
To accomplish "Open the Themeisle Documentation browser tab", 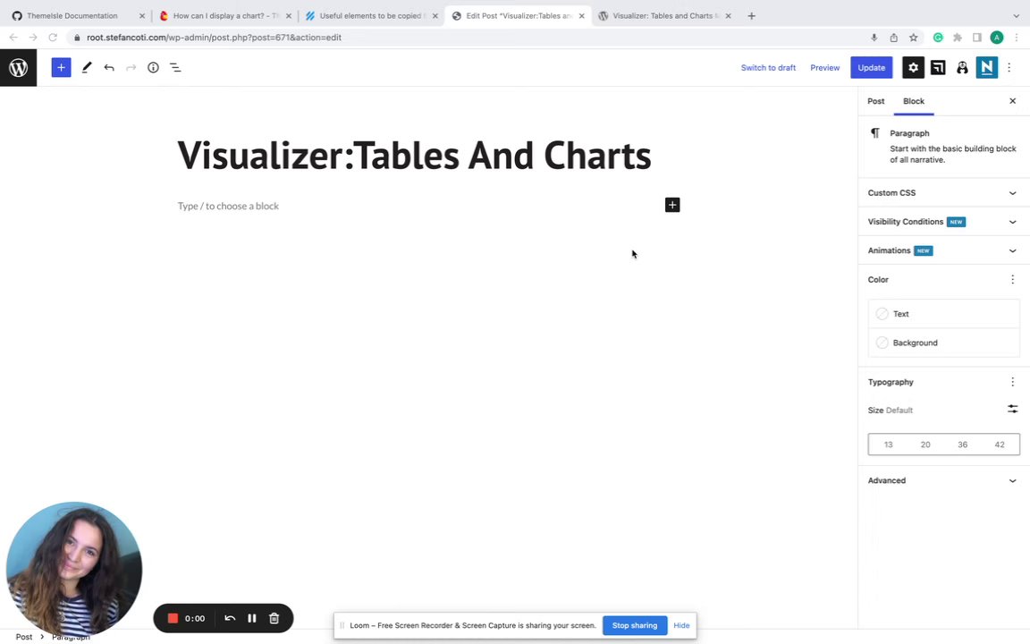I will pos(72,16).
